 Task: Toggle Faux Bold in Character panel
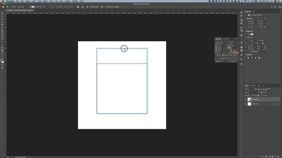[x=217, y=55]
